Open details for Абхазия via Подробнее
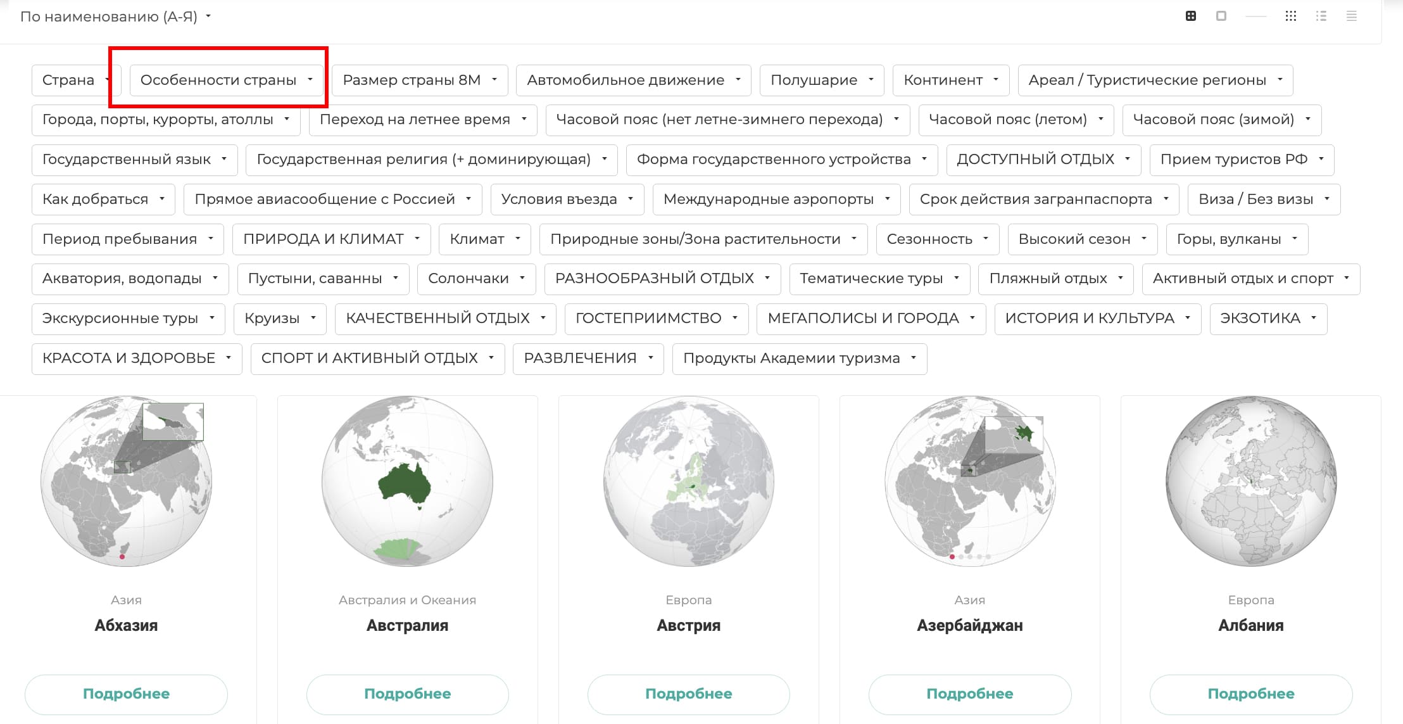The image size is (1403, 724). [x=125, y=694]
